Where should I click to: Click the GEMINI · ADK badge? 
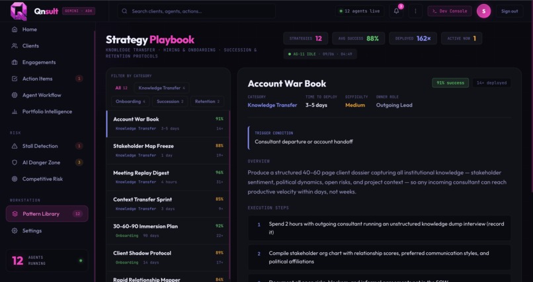pos(79,11)
